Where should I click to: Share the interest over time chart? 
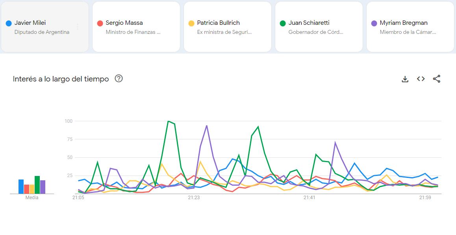click(436, 79)
